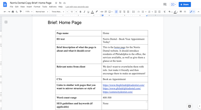Expand the Normal text style dropdown
201x110 pixels.
(42, 12)
